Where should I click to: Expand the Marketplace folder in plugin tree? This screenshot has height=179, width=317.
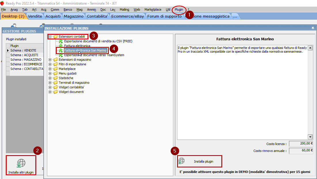click(50, 69)
